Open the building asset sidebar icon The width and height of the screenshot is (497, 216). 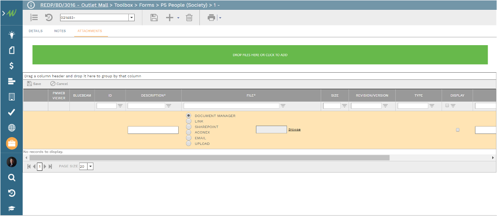point(12,97)
